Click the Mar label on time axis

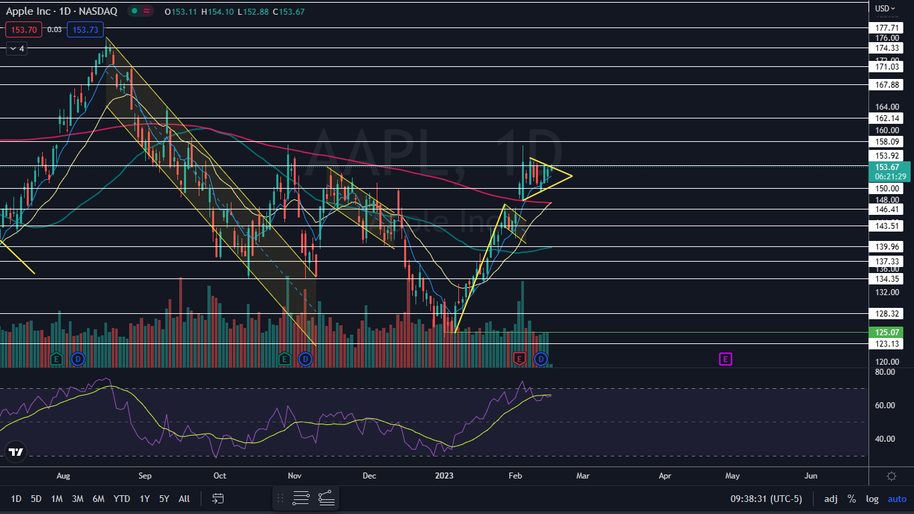point(583,476)
